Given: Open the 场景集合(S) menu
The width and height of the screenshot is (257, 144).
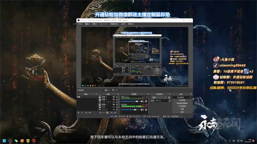Looking at the screenshot, I should tap(114, 24).
